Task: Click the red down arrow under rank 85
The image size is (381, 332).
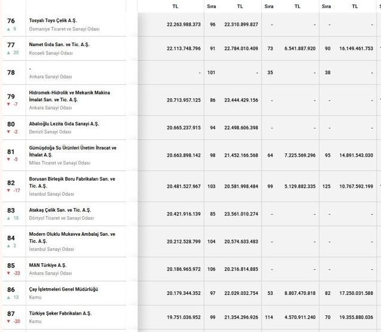Action: click(8, 273)
